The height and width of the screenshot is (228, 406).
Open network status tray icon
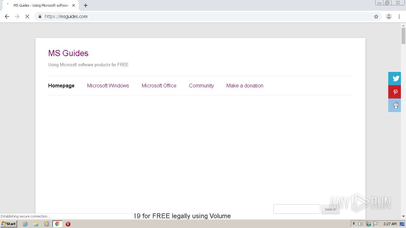[x=368, y=224]
